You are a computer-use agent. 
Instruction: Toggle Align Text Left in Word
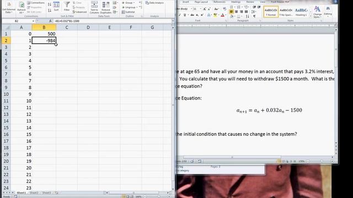231,12
